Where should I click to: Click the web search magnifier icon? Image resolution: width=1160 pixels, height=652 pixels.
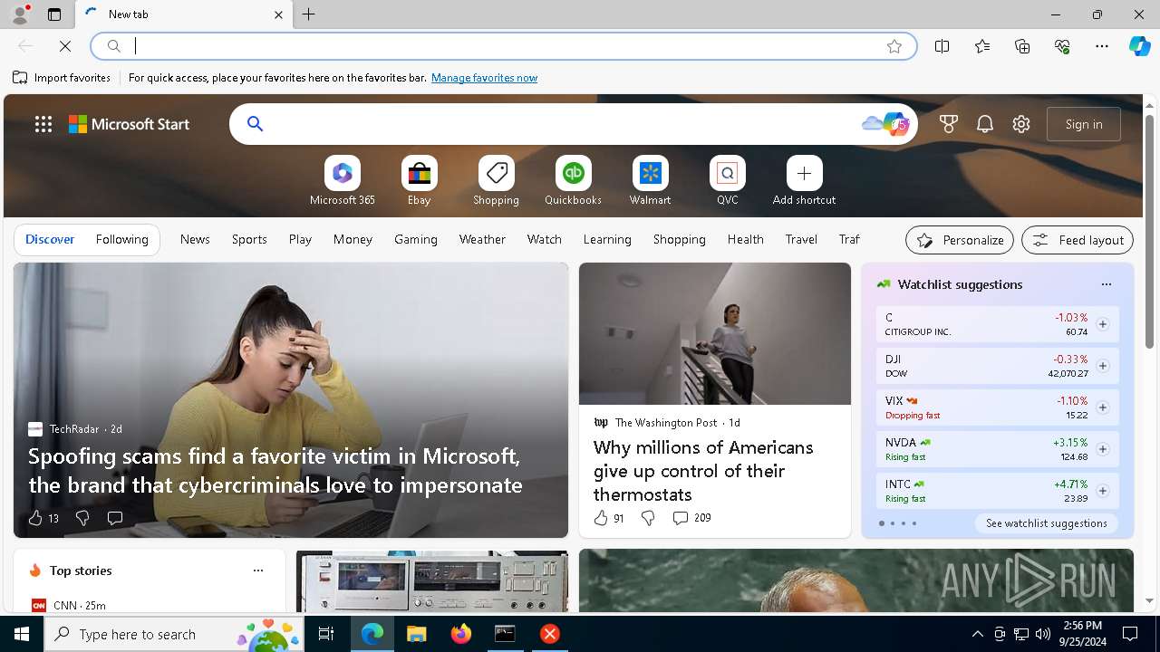tap(255, 124)
